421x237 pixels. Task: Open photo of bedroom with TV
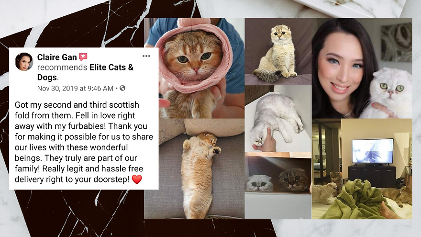click(x=362, y=169)
